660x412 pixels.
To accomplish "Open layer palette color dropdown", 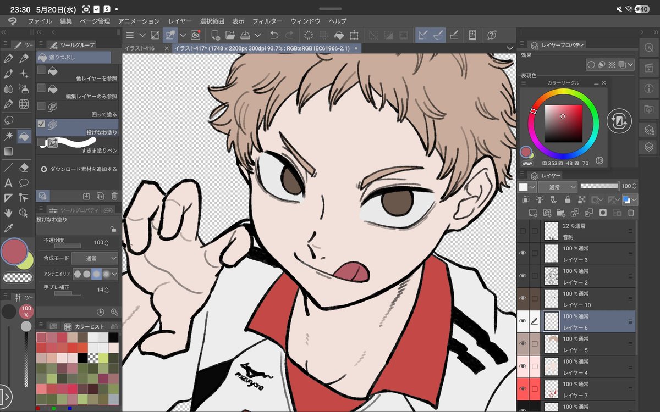I will 527,187.
